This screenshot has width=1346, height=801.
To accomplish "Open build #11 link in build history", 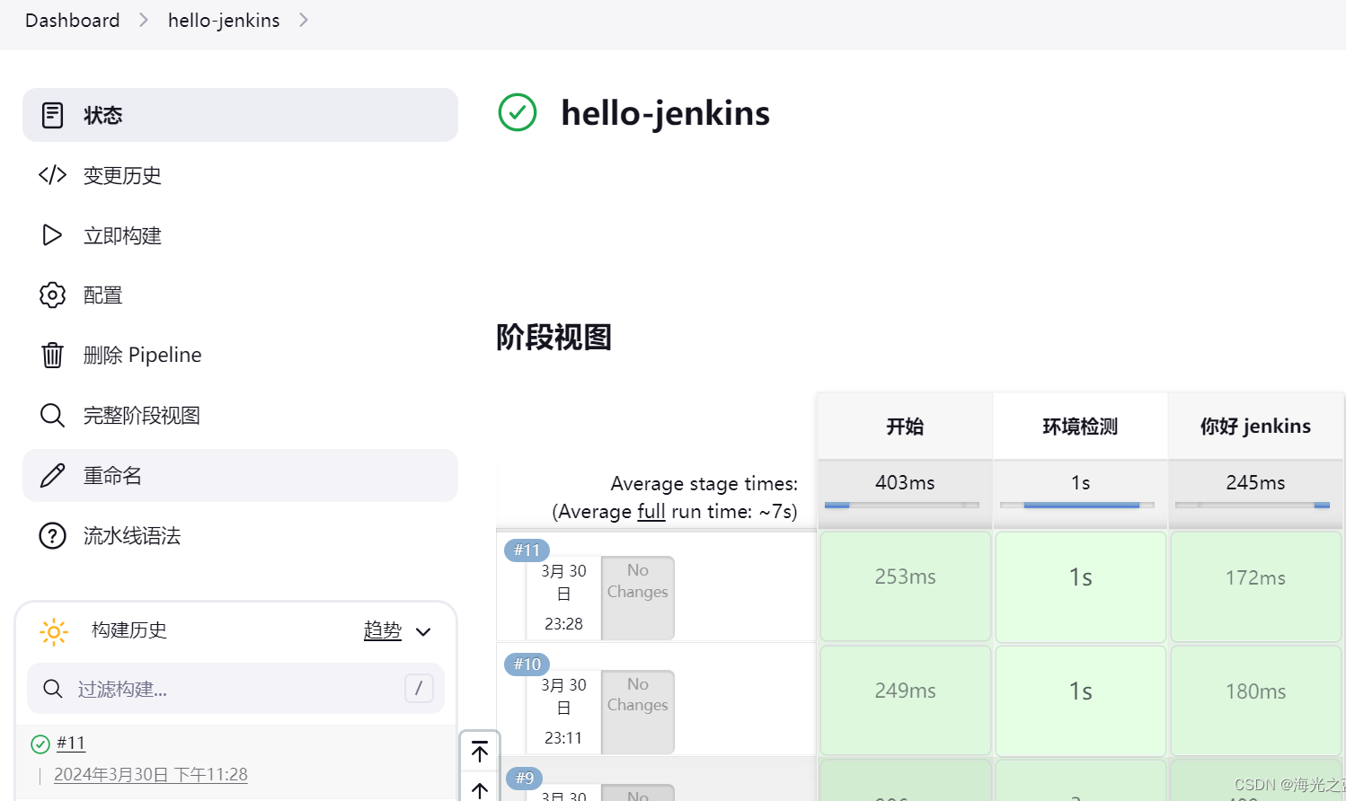I will click(71, 743).
